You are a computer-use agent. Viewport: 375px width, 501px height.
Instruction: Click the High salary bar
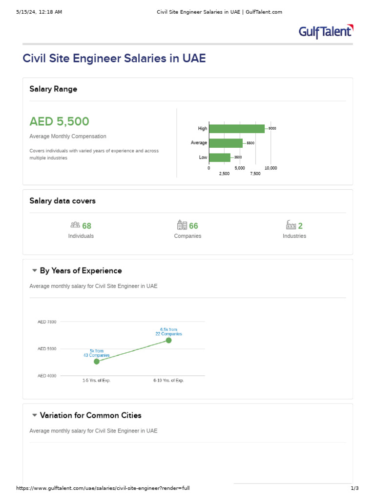point(236,129)
